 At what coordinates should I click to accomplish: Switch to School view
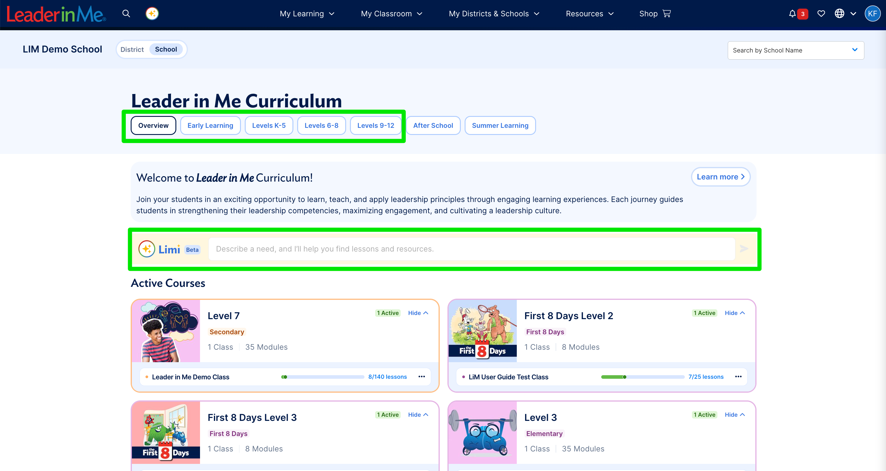tap(166, 49)
